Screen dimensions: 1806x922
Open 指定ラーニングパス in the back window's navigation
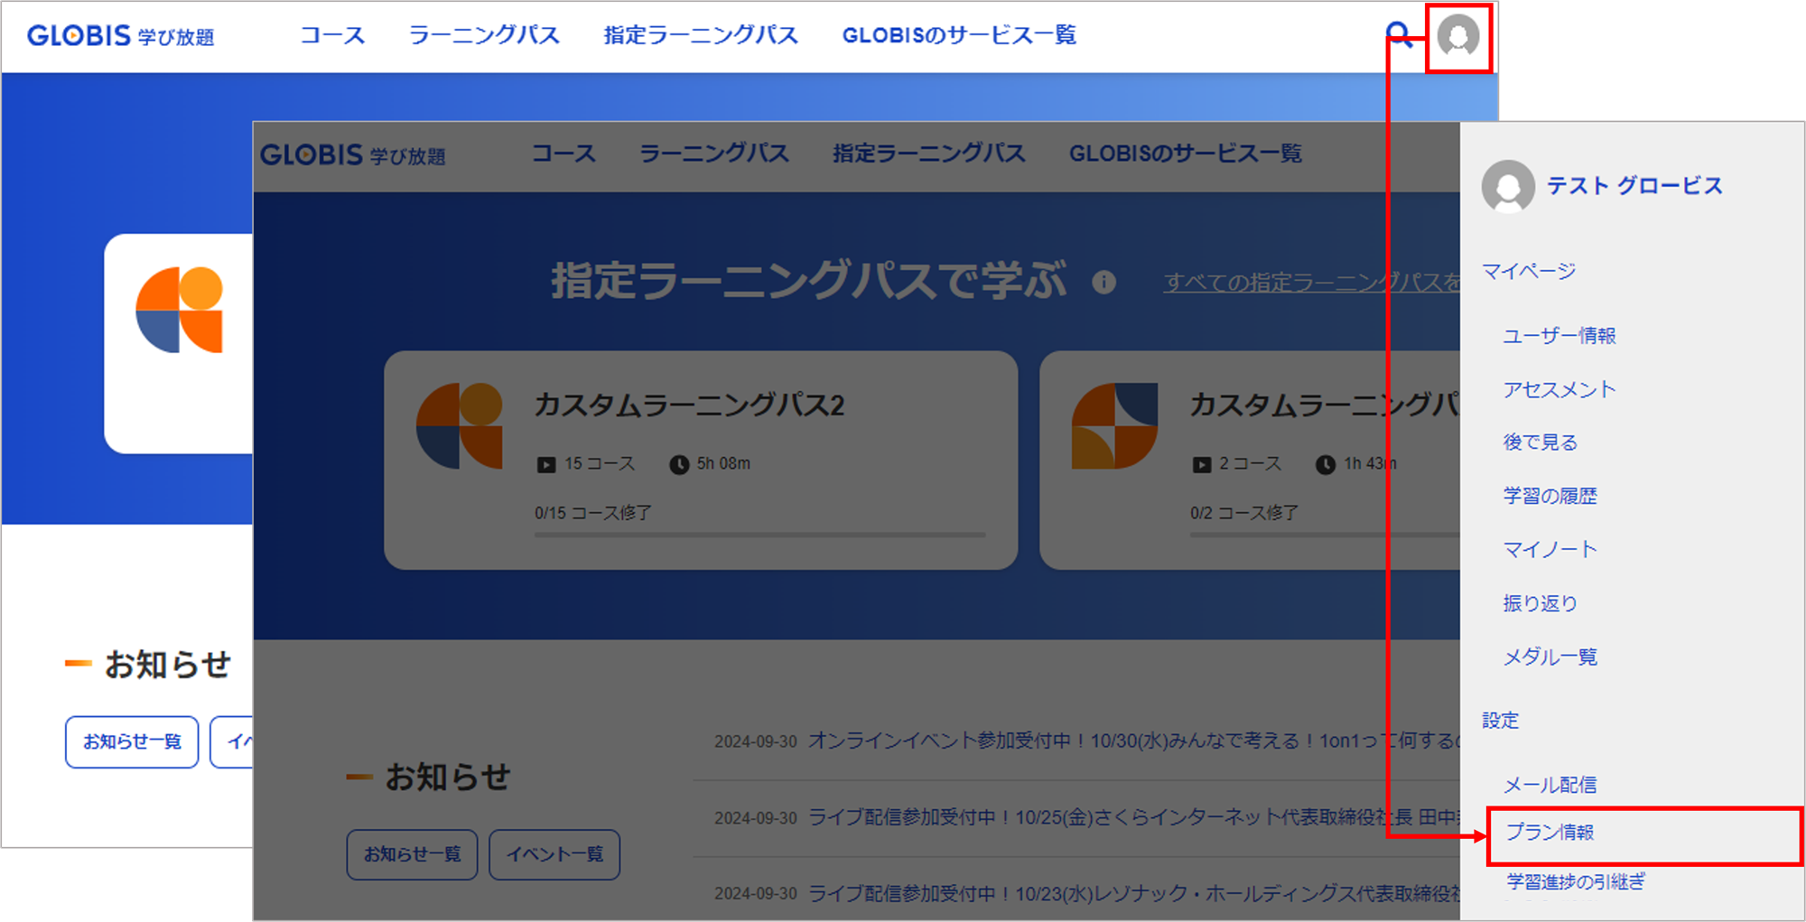701,35
